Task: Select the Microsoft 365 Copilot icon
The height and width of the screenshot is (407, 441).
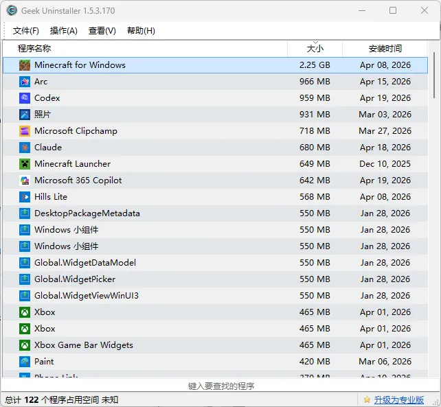Action: [25, 181]
